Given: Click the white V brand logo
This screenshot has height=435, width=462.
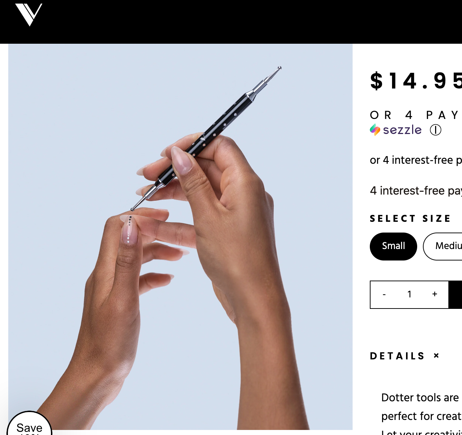Looking at the screenshot, I should pyautogui.click(x=29, y=15).
